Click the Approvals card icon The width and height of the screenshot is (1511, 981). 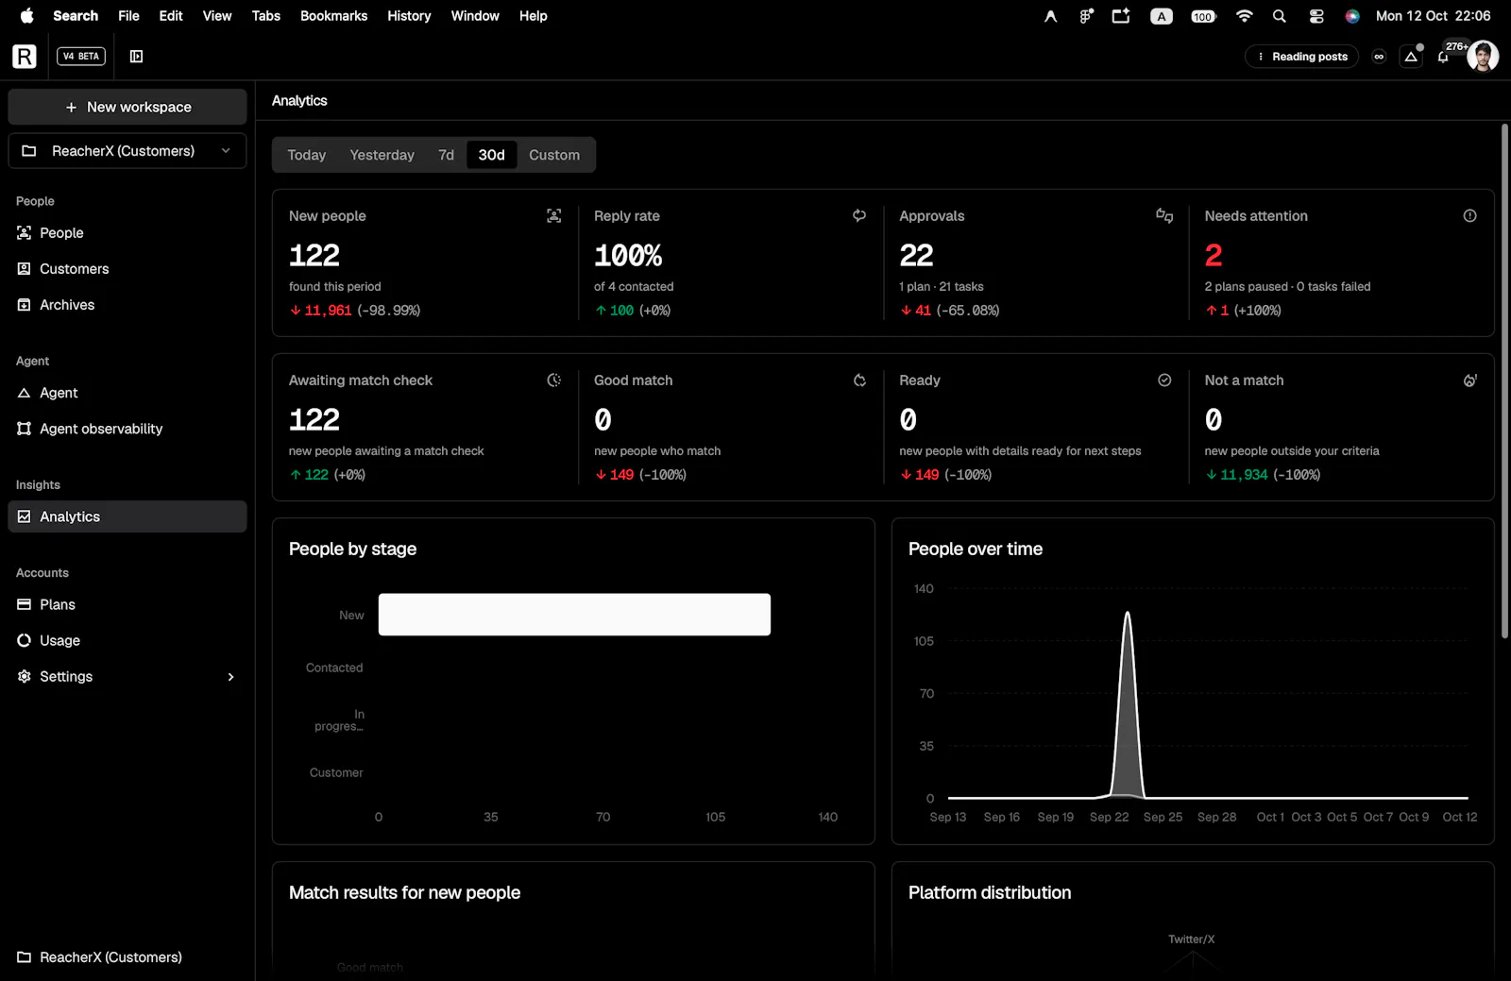pos(1164,216)
